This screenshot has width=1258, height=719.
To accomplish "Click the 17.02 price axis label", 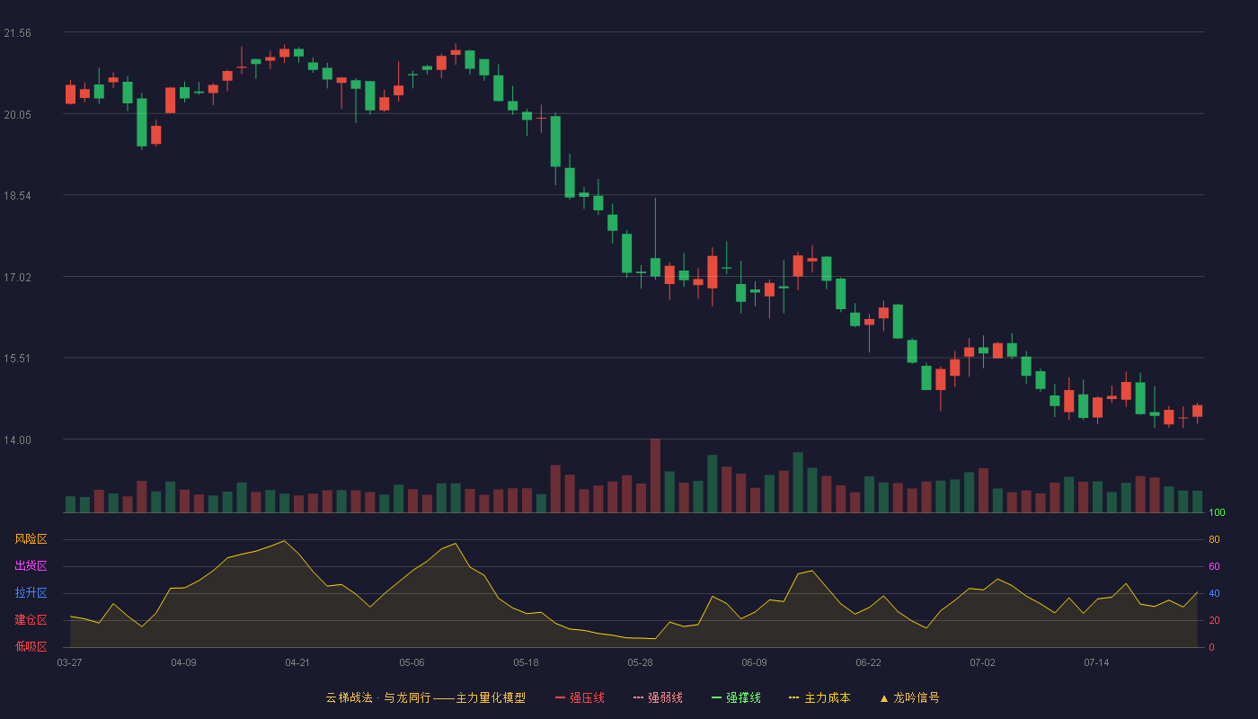I will [17, 277].
